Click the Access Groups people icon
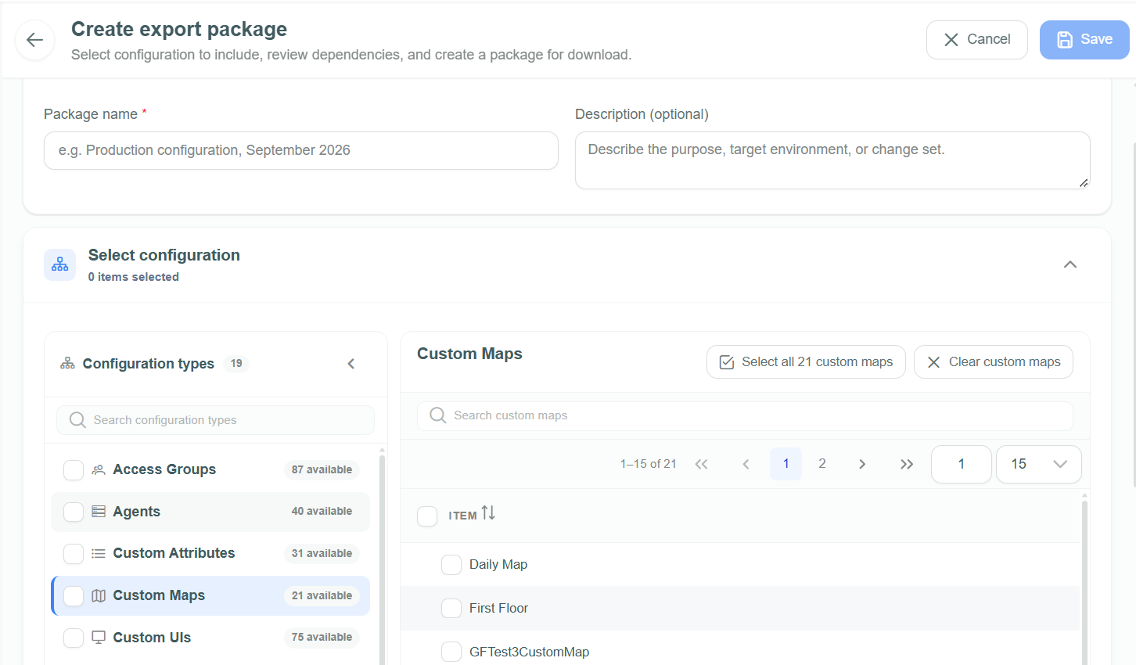This screenshot has width=1136, height=665. click(99, 469)
